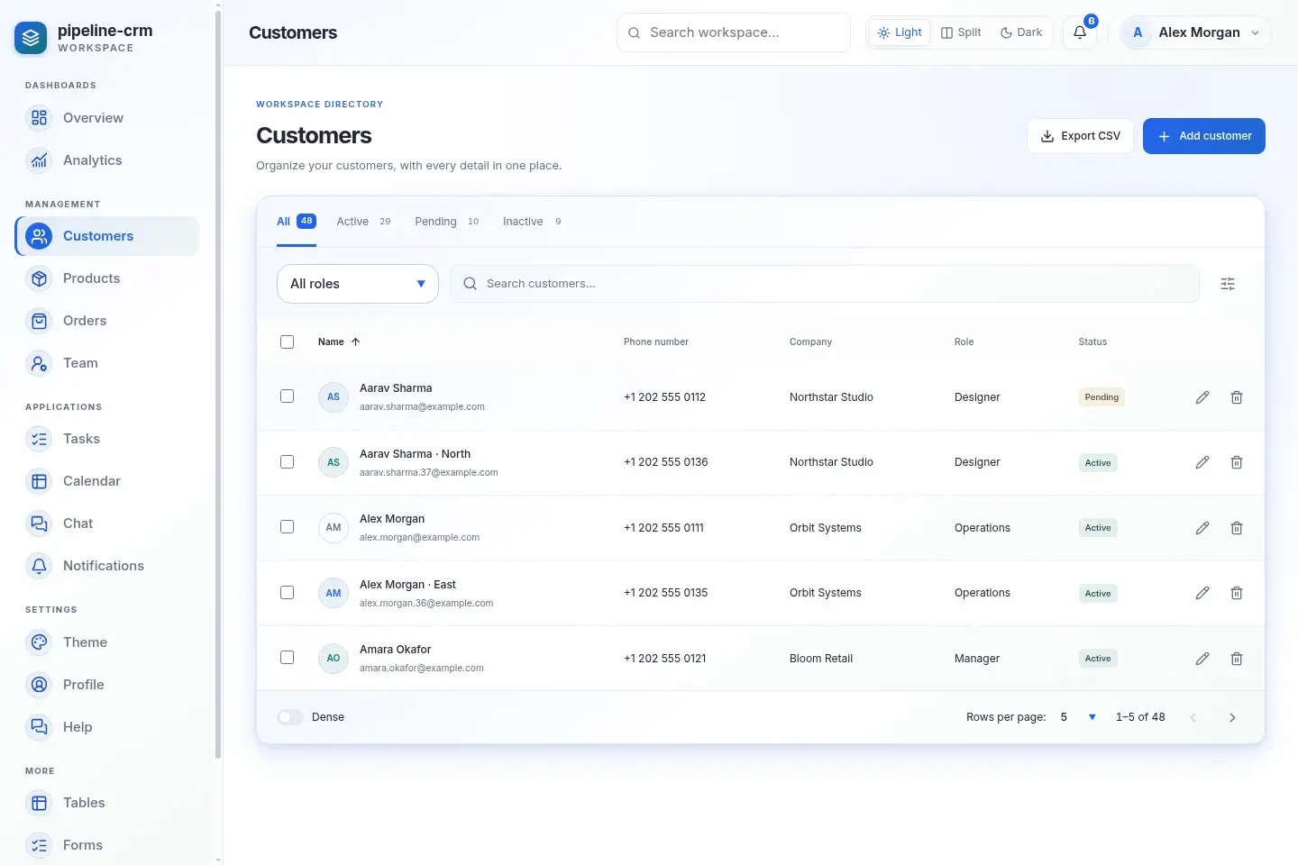Edit the Alex Morgan · East row
This screenshot has height=865, width=1298.
click(1202, 593)
